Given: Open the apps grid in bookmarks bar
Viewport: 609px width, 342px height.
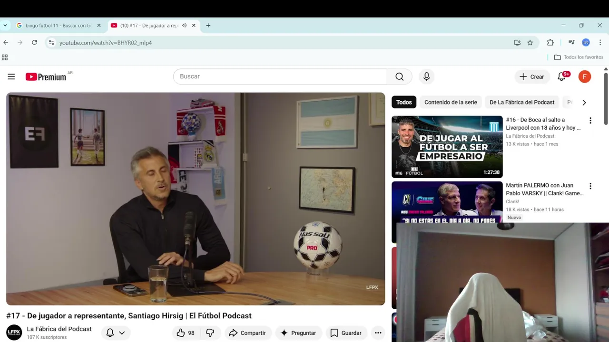Looking at the screenshot, I should 5,57.
